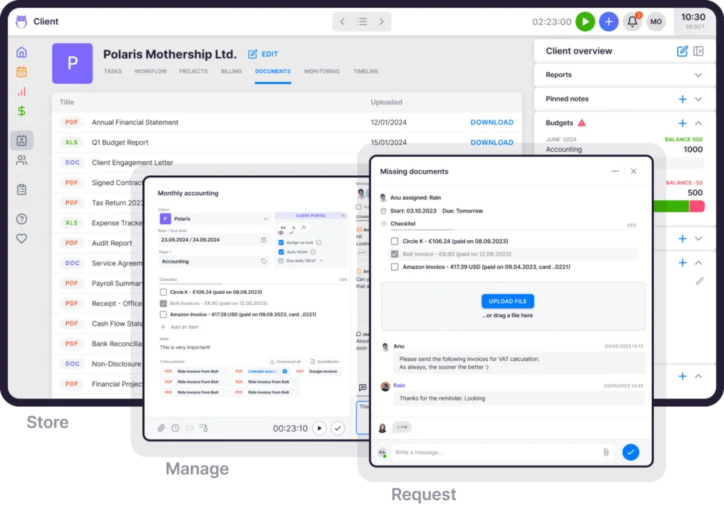Viewport: 724px width, 505px height.
Task: Close the Missing documents dialog
Action: (633, 171)
